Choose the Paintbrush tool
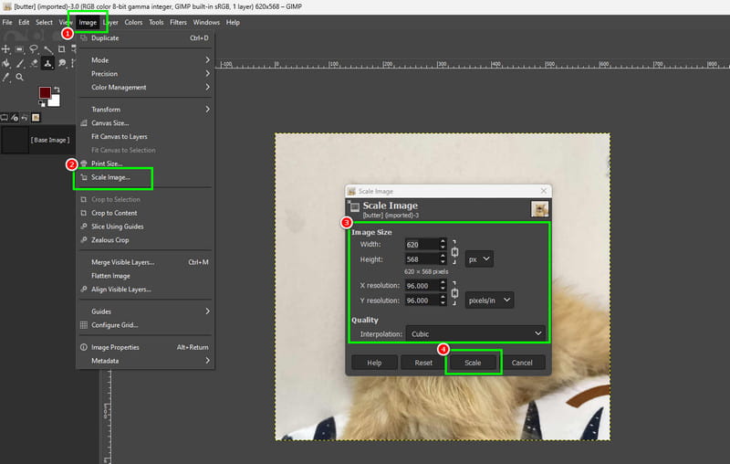Viewport: 730px width, 464px height. 20,63
